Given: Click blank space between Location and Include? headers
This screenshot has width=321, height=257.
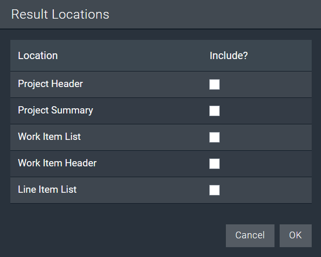Looking at the screenshot, I should [x=133, y=55].
